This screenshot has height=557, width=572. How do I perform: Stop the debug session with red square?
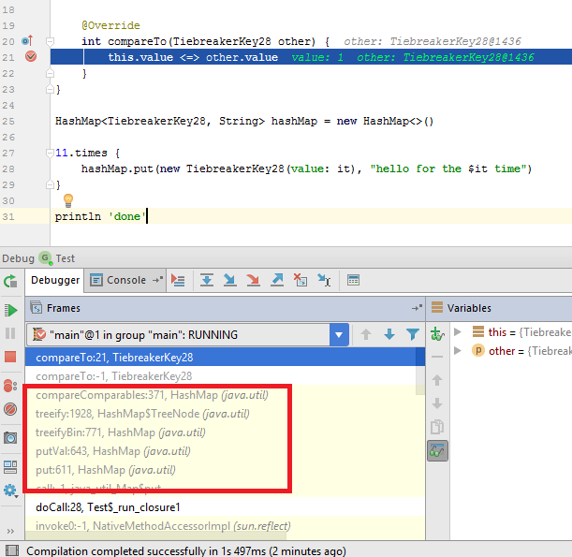tap(10, 357)
